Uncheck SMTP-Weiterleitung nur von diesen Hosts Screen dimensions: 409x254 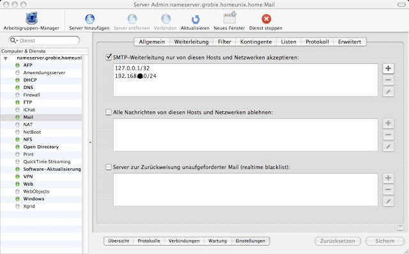click(x=109, y=57)
